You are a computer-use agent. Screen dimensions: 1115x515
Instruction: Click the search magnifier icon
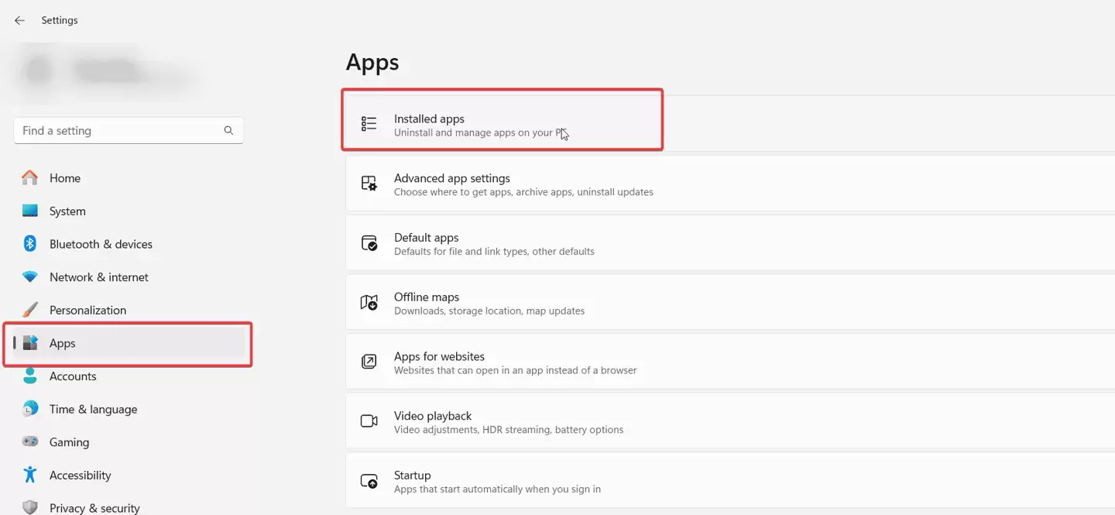(228, 131)
